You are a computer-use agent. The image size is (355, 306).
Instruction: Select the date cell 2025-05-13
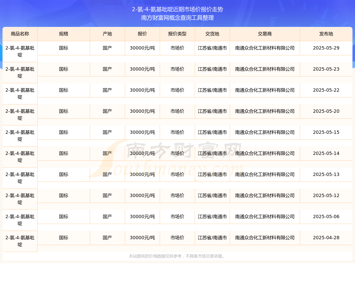(326, 174)
